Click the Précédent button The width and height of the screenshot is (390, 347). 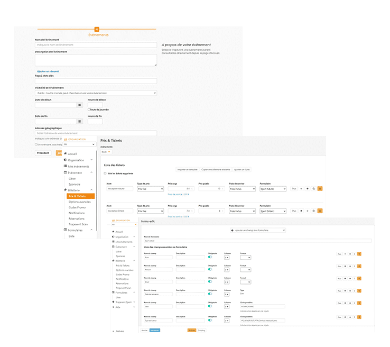click(x=43, y=153)
